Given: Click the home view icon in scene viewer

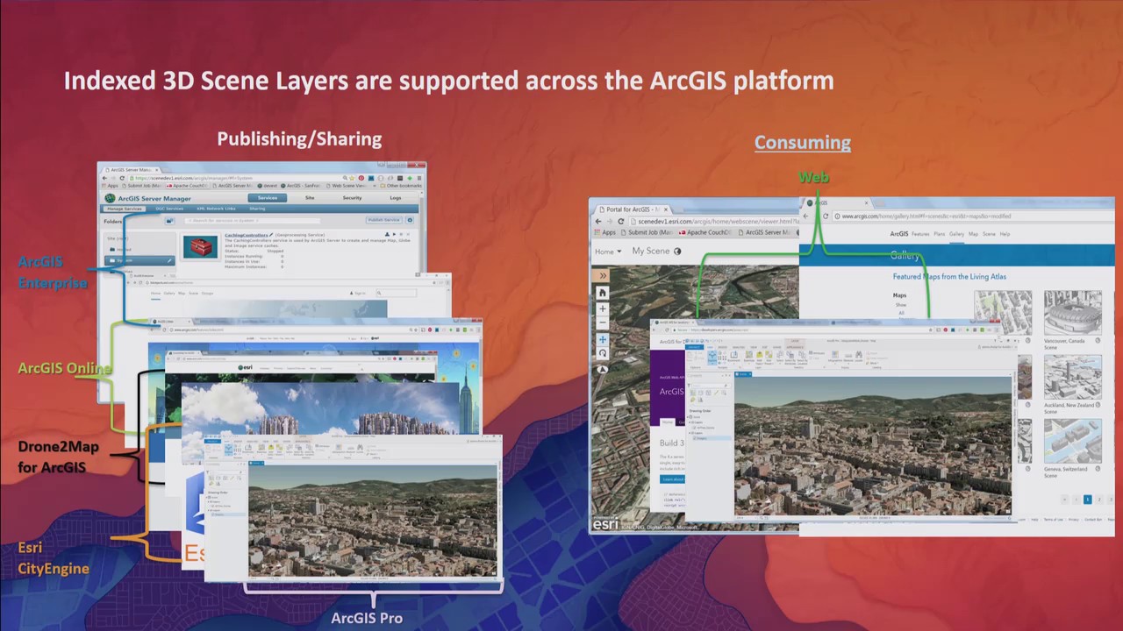Looking at the screenshot, I should pyautogui.click(x=603, y=293).
